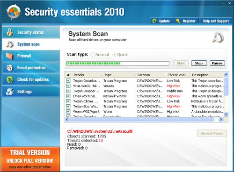Sort results by the Threat level column header
234x172 pixels.
177,75
